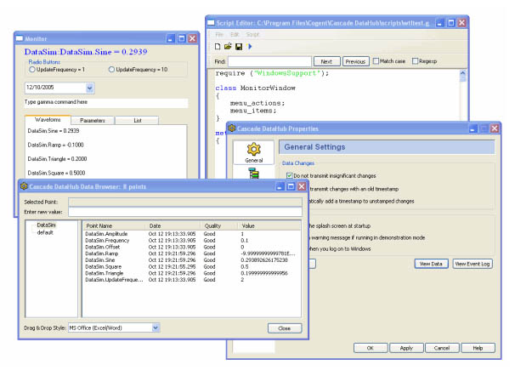Click the New file icon in Script Editor
Viewport: 515px width, 376px height.
pyautogui.click(x=218, y=47)
